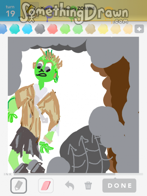Pick the gray color swatch
Screen dimensions: 147x196
click(40, 29)
